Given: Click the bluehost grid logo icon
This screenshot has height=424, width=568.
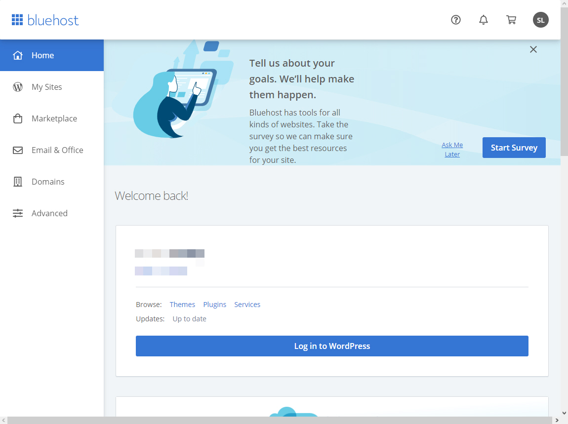Looking at the screenshot, I should pyautogui.click(x=17, y=20).
